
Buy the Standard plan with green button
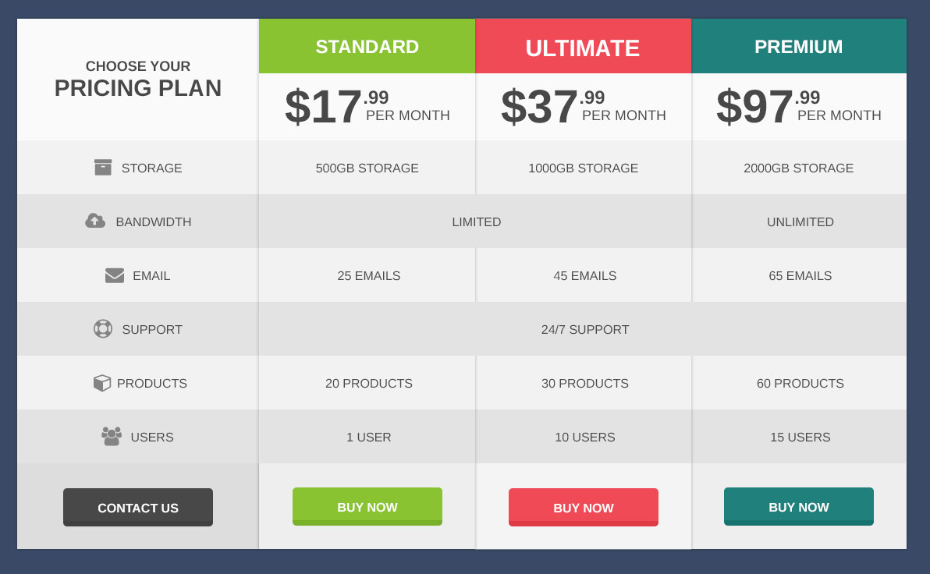pos(367,507)
